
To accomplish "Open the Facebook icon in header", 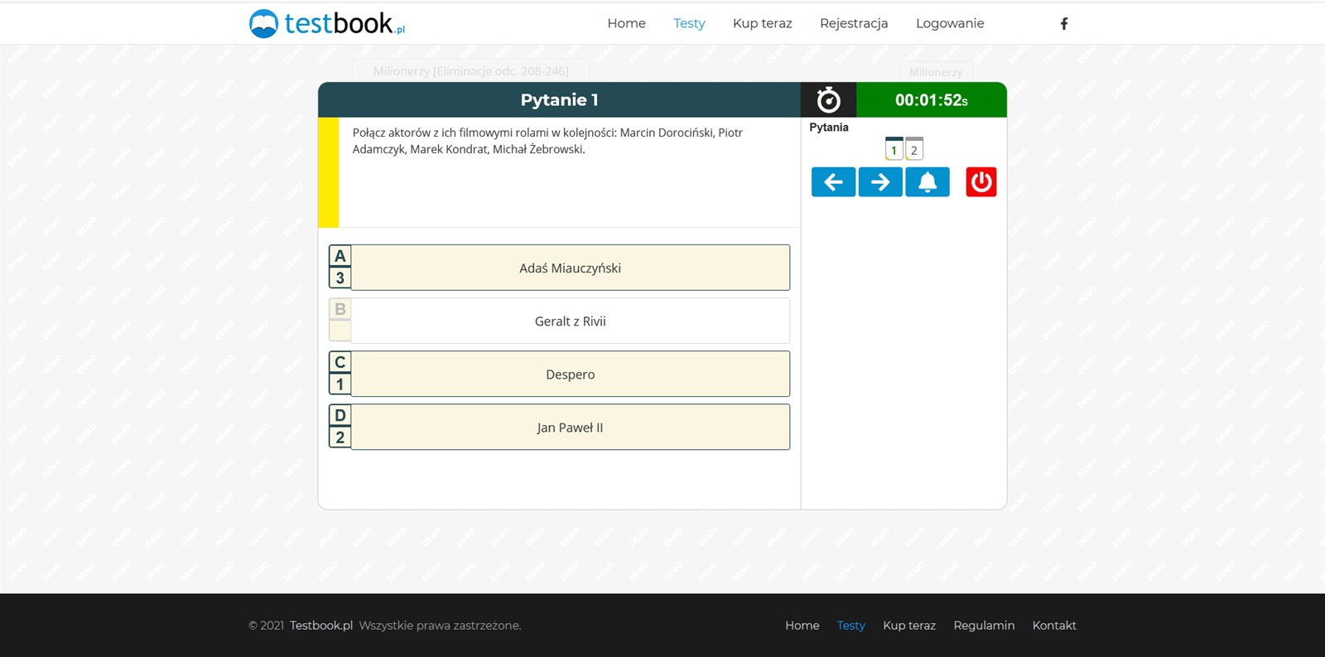I will pyautogui.click(x=1064, y=24).
